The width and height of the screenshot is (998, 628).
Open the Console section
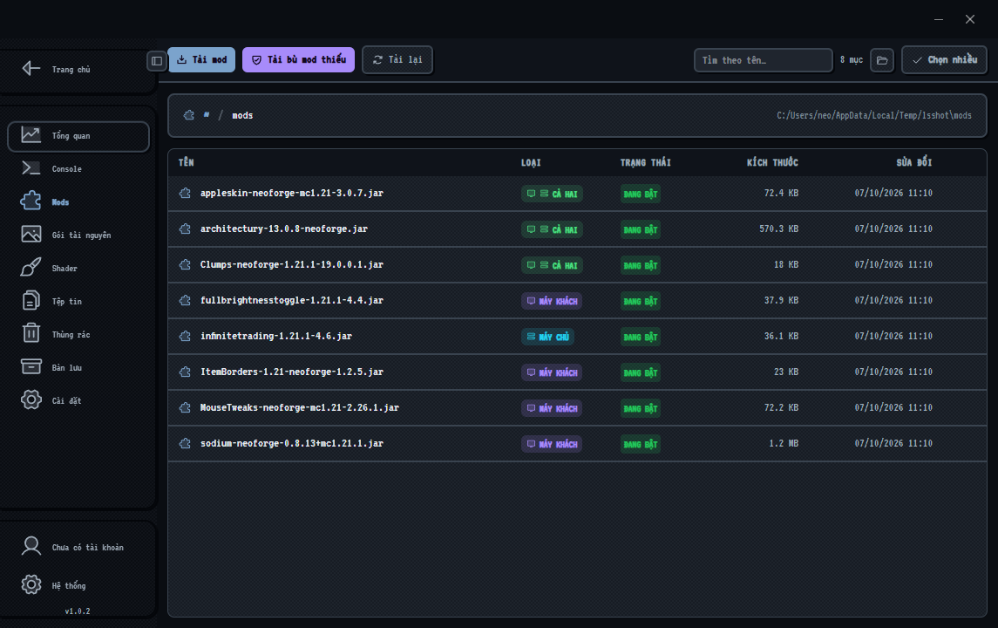[x=78, y=169]
